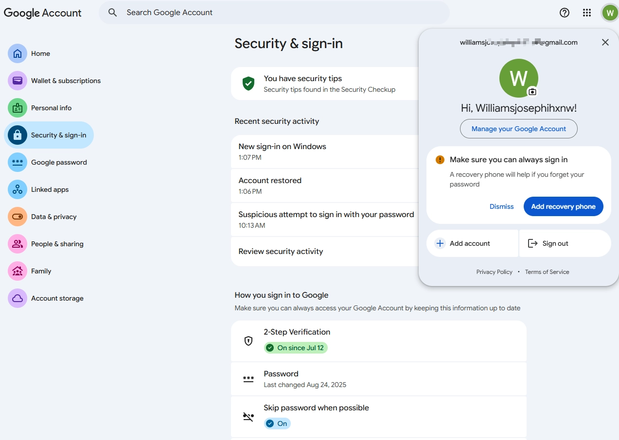Click Add account in the popup

point(472,243)
